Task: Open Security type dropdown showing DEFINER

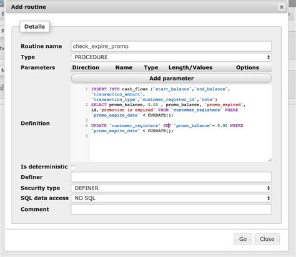Action: point(171,188)
